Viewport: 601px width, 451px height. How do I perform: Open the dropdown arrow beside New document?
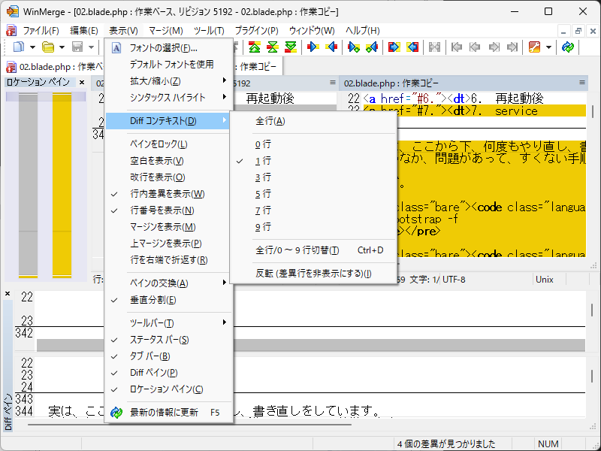[32, 47]
